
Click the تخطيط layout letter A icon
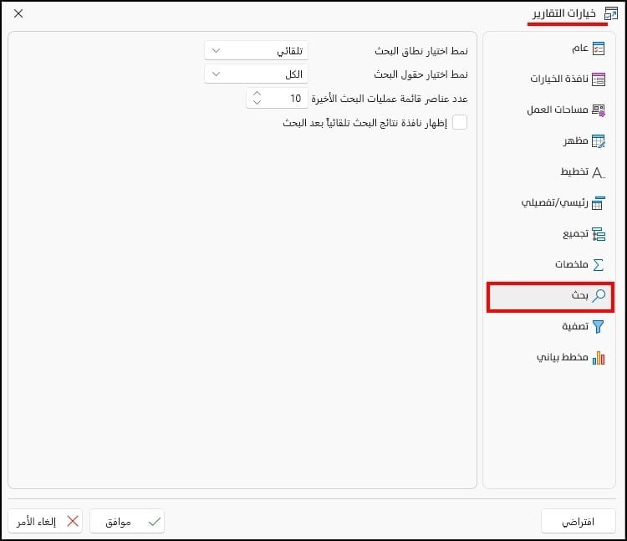click(599, 172)
